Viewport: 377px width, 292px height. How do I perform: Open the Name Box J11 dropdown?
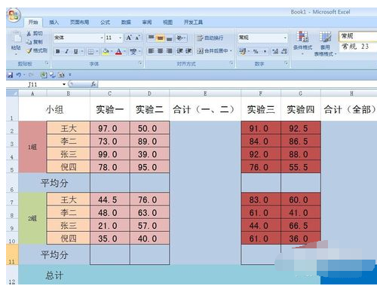[64, 84]
